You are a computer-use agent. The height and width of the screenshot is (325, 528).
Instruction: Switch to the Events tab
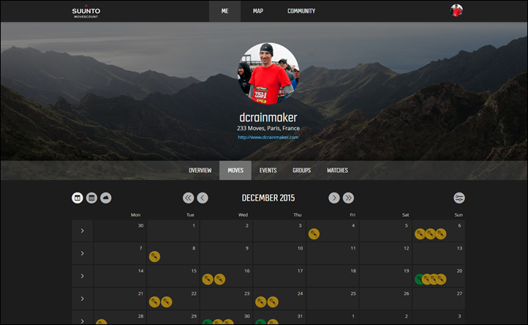point(268,171)
